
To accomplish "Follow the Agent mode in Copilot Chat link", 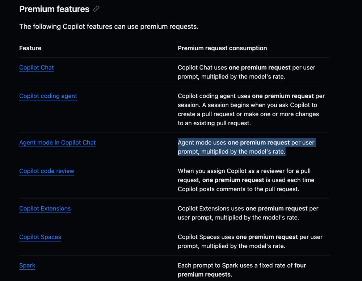I will pos(57,142).
